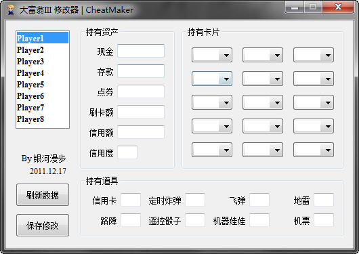Click the 飞弹 item count field

(x=259, y=200)
